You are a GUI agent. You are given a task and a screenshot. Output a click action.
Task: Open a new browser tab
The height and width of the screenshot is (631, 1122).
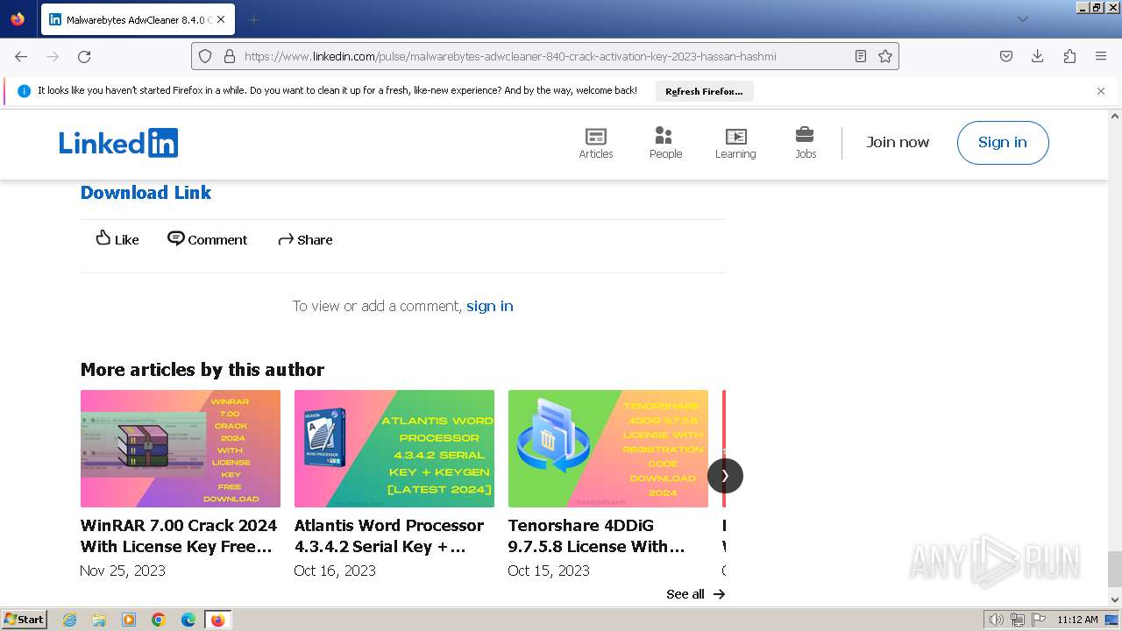point(253,19)
